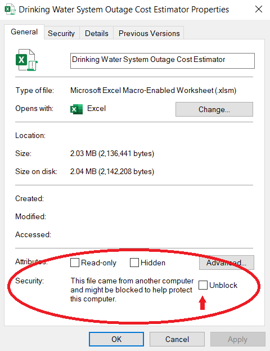Confirm with the OK button

[116, 339]
